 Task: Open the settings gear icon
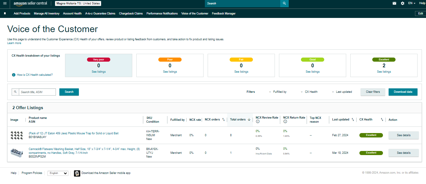pyautogui.click(x=402, y=3)
